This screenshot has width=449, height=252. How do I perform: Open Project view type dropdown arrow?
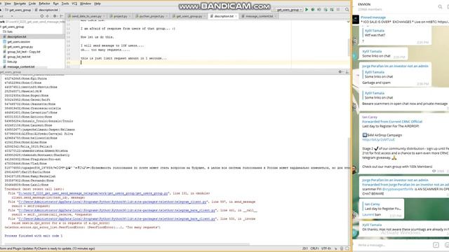tap(12, 16)
